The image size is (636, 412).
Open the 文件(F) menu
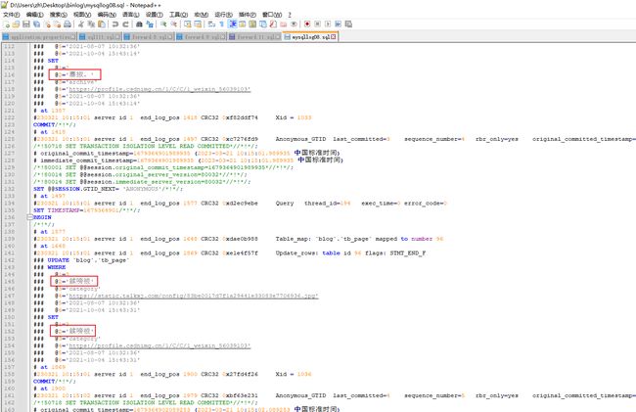(x=12, y=15)
